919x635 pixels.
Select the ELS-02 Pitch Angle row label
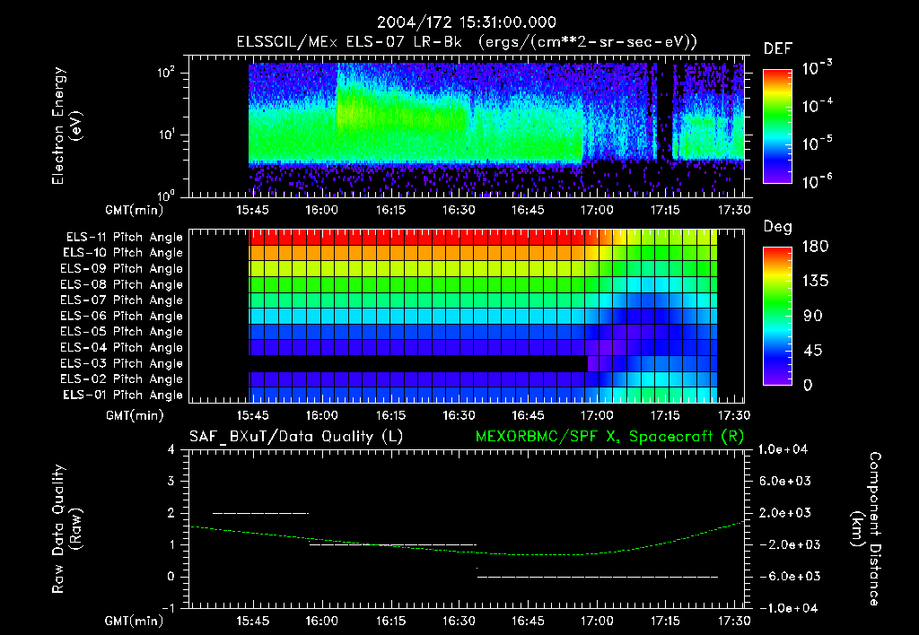(x=121, y=379)
